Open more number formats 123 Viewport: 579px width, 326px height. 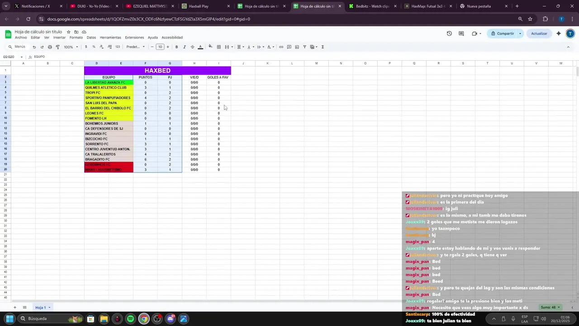[x=118, y=47]
